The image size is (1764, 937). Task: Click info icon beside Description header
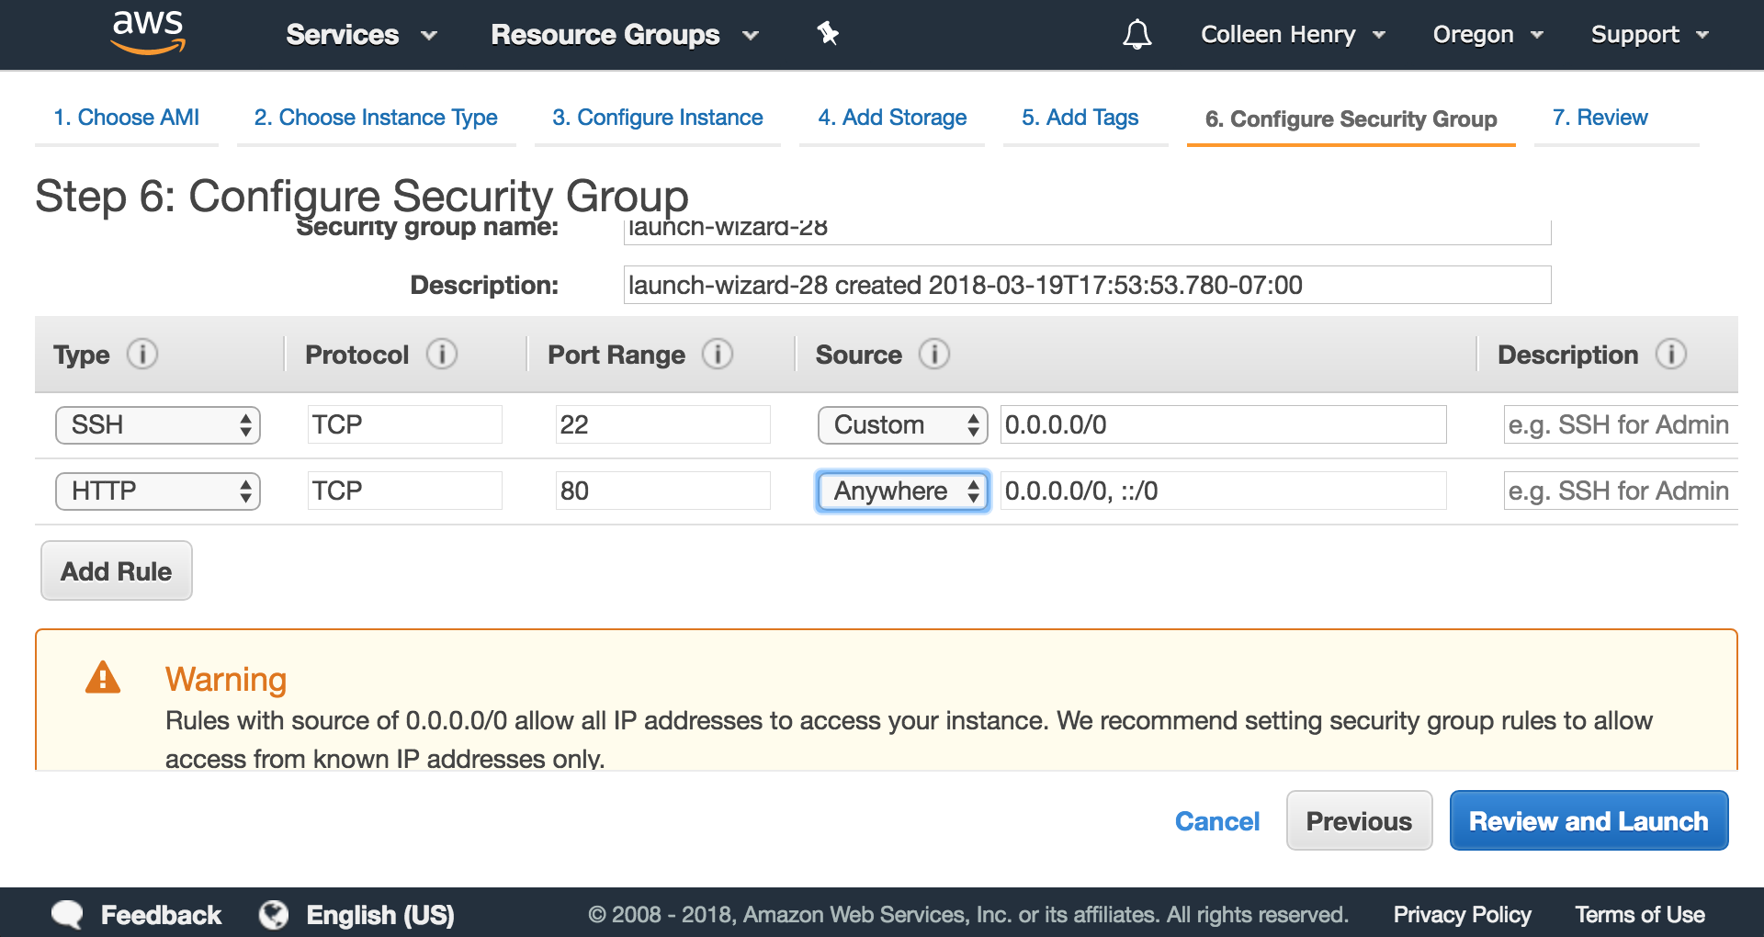click(x=1671, y=354)
